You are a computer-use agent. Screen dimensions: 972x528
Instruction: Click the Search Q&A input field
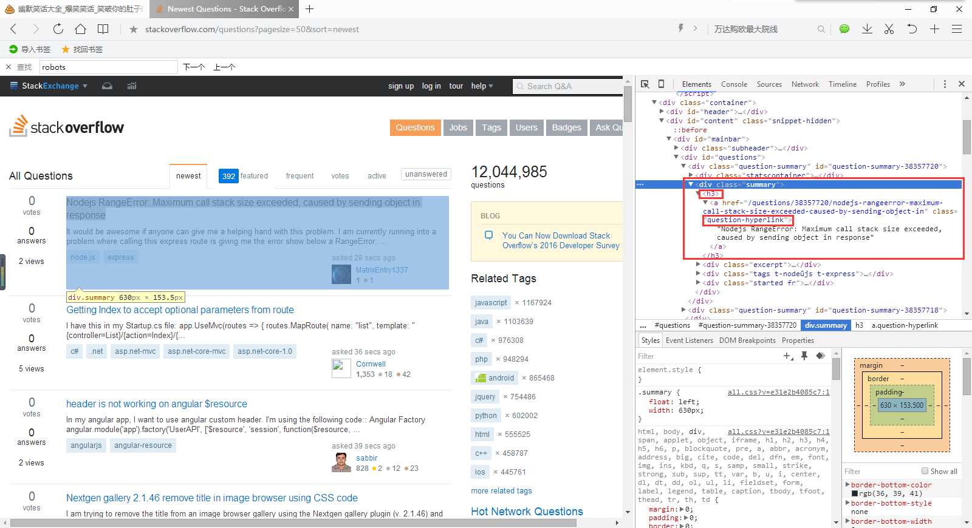point(568,86)
